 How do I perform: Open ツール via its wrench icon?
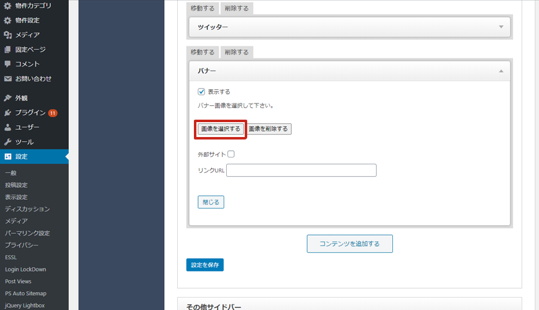pos(7,142)
